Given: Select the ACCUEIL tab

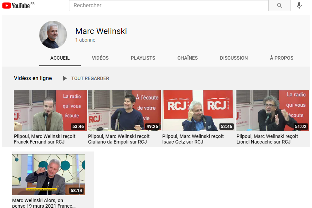Looking at the screenshot, I should pos(60,58).
